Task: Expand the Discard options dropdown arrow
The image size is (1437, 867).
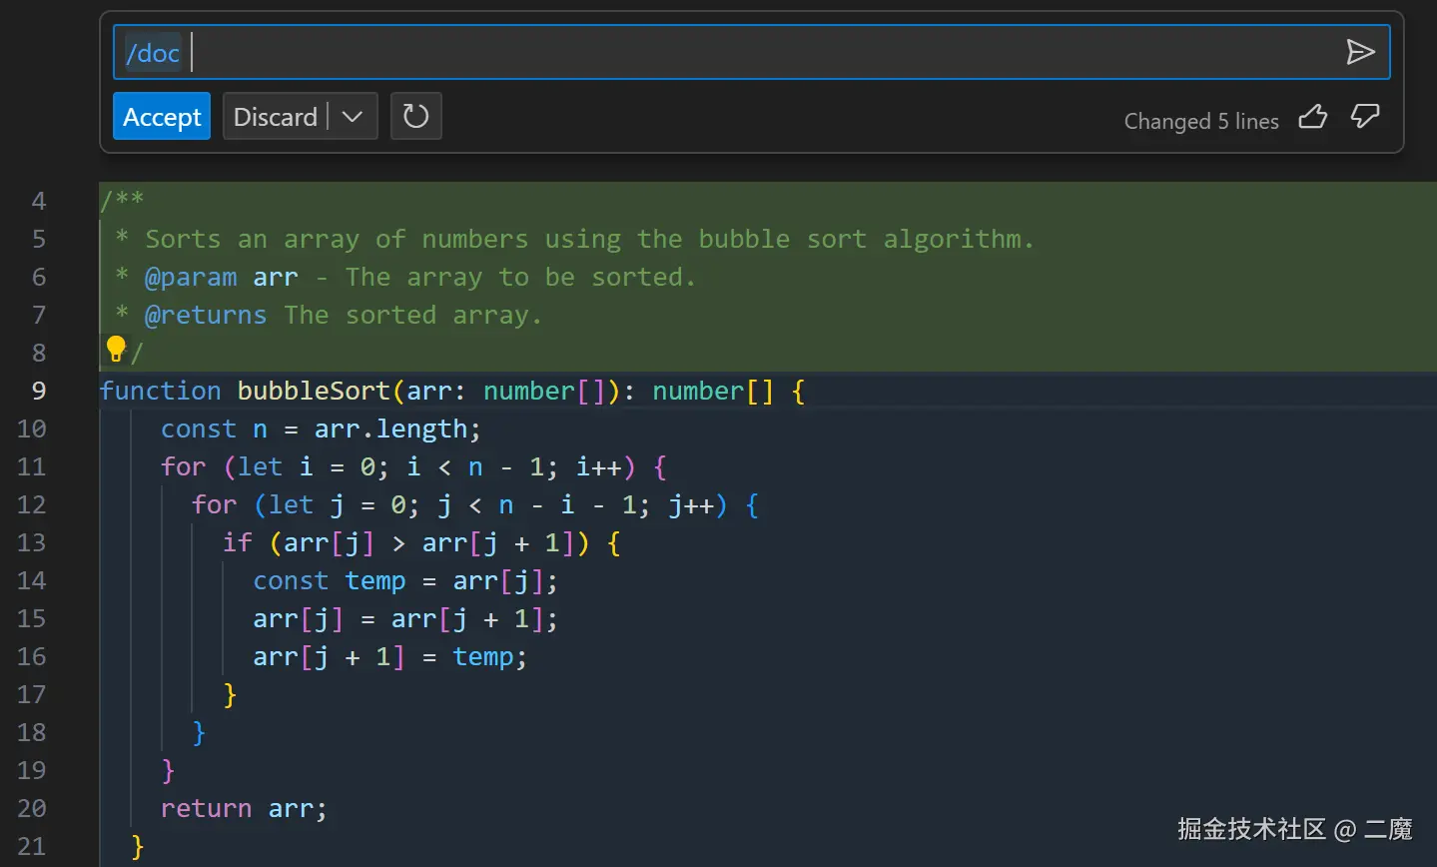Action: [x=353, y=116]
